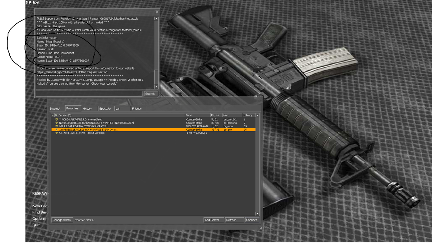Screen dimensions: 432x243
Task: Open the History tab
Action: [x=89, y=108]
